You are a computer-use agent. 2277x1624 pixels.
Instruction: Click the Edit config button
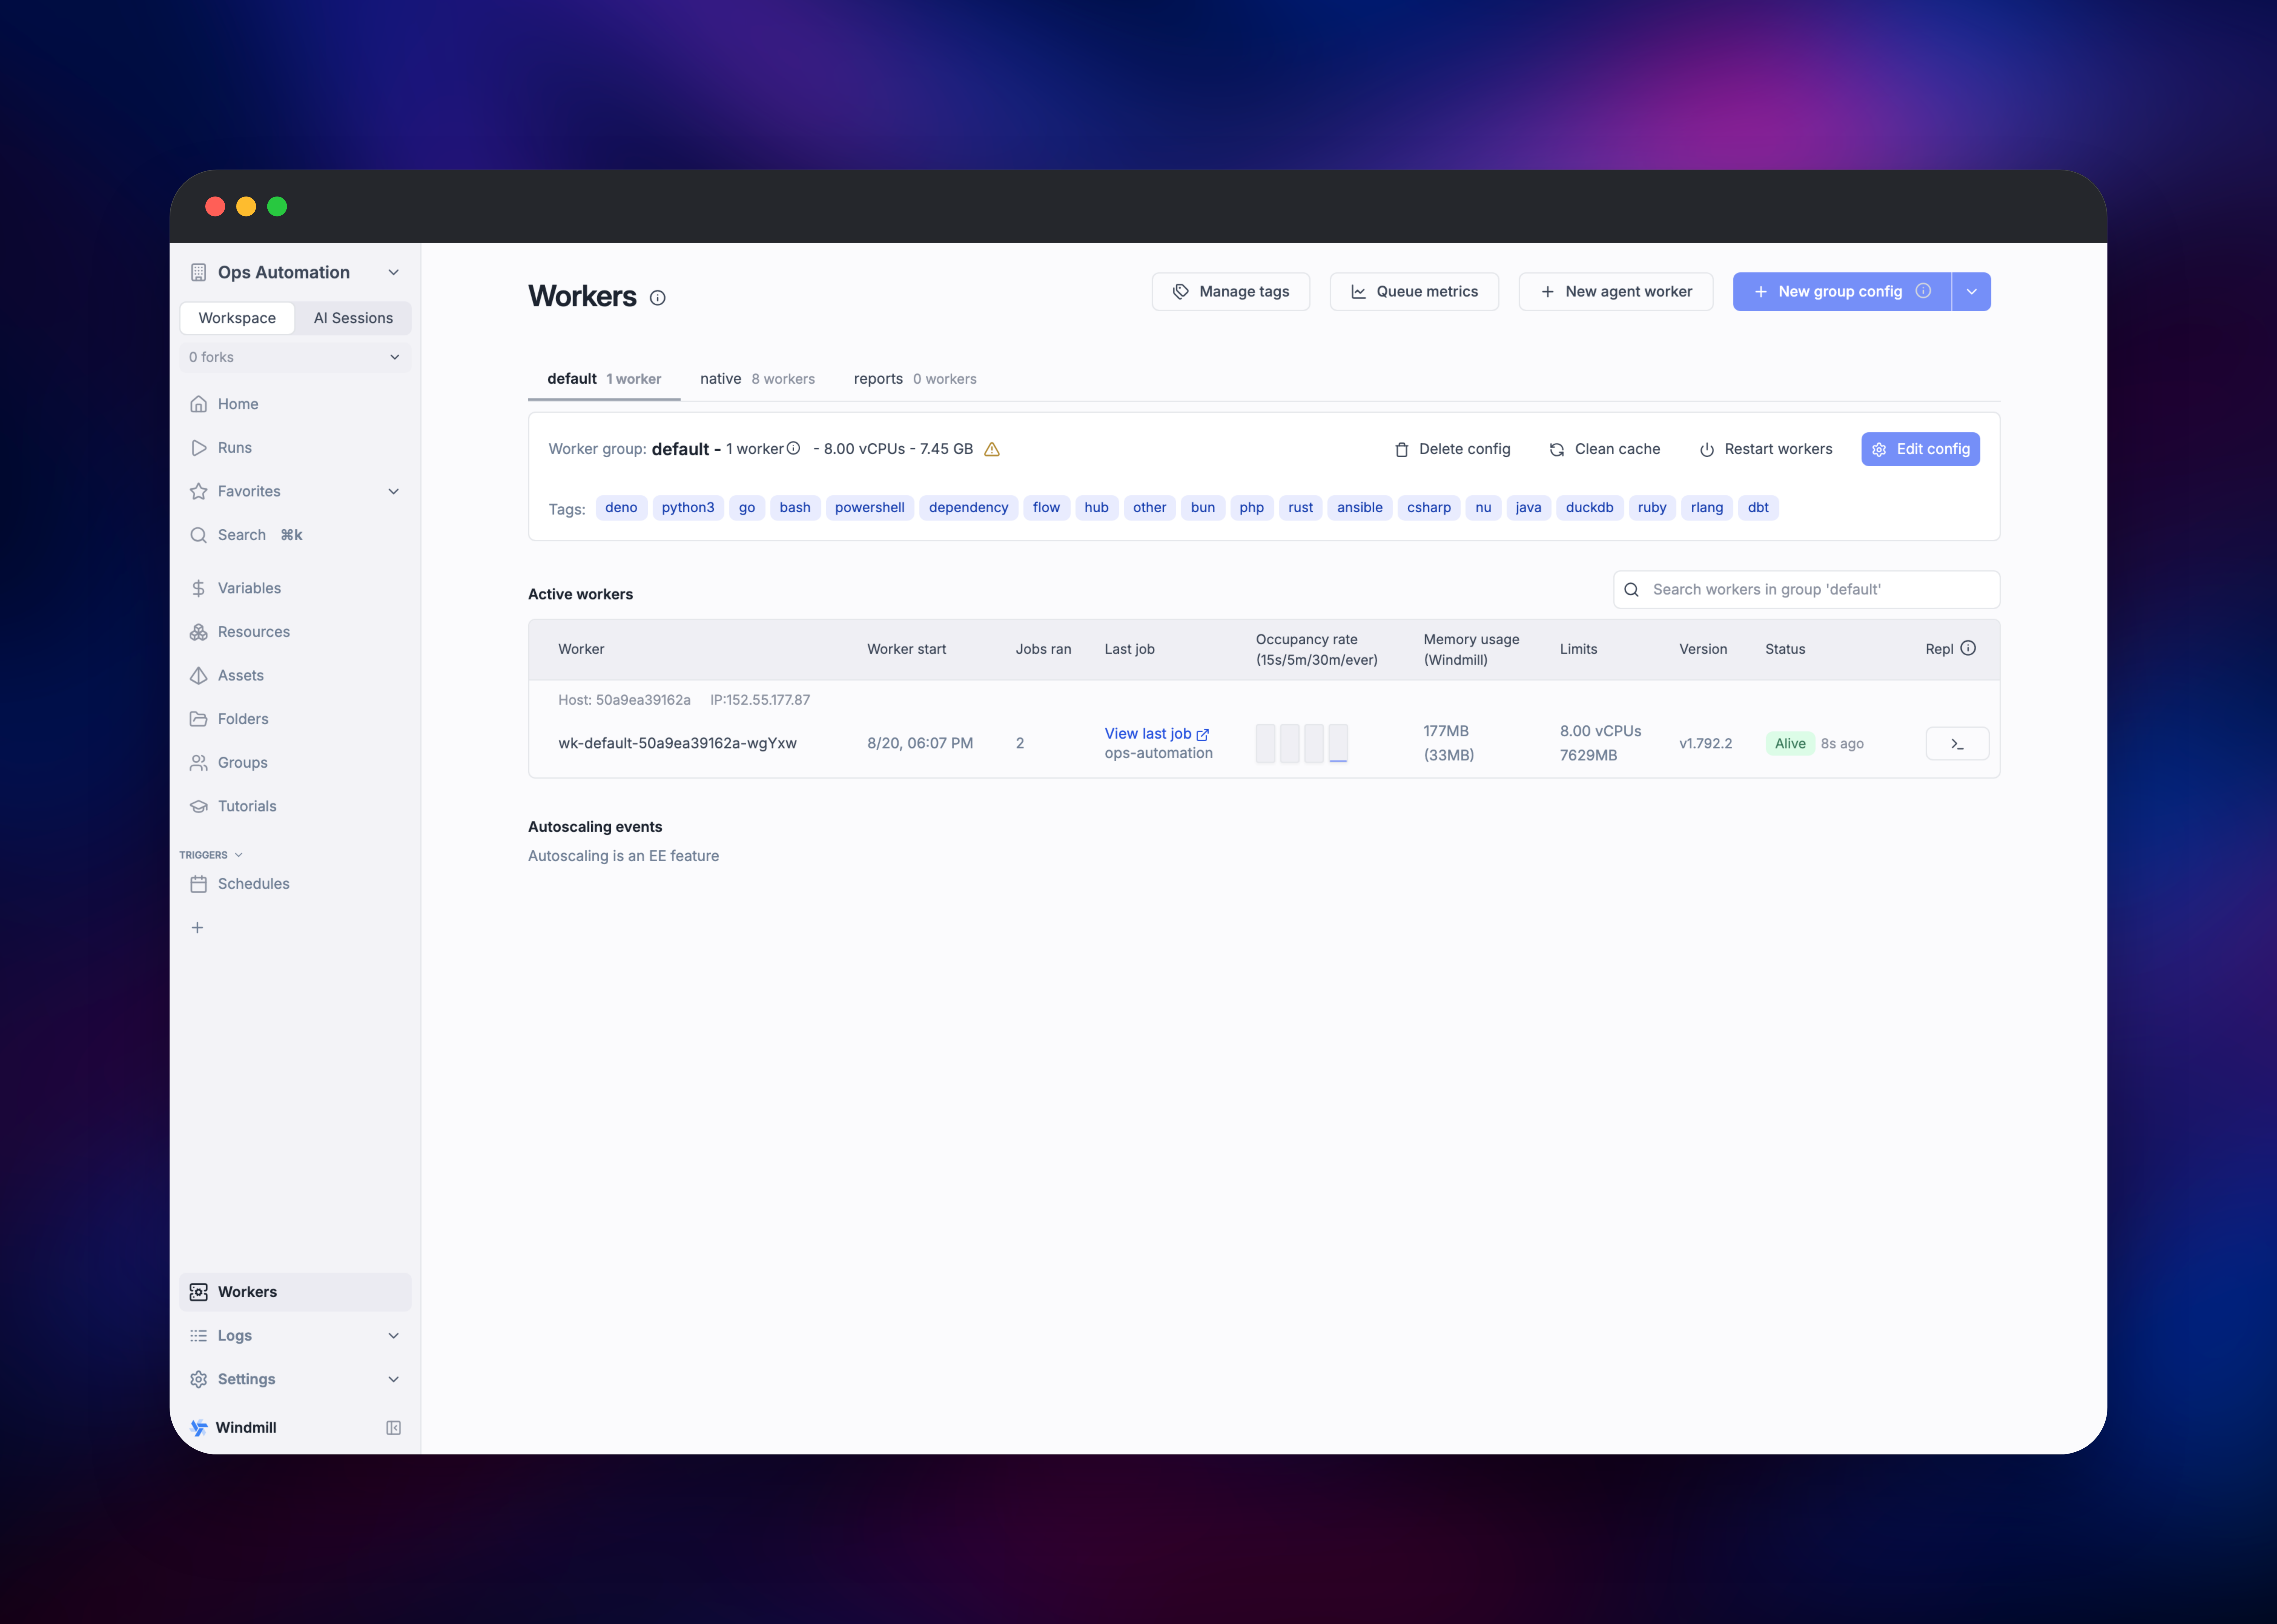click(x=1920, y=449)
